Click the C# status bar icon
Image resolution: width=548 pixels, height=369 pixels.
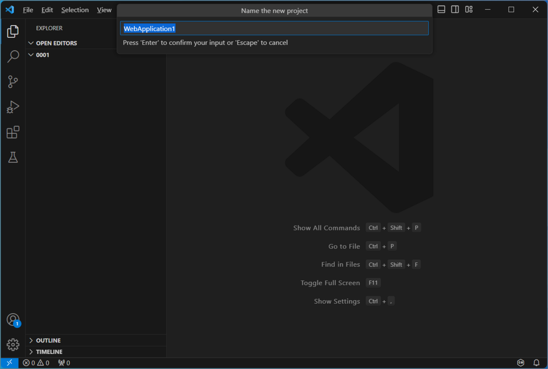521,363
